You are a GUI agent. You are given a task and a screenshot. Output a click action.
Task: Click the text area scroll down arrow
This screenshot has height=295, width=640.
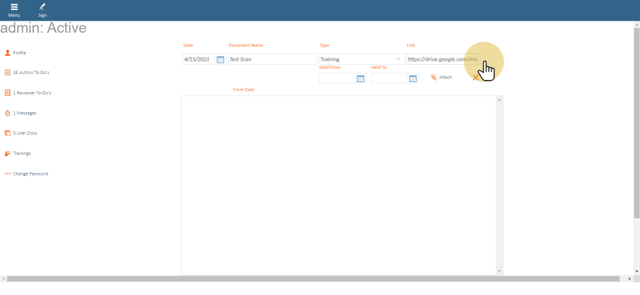[499, 271]
